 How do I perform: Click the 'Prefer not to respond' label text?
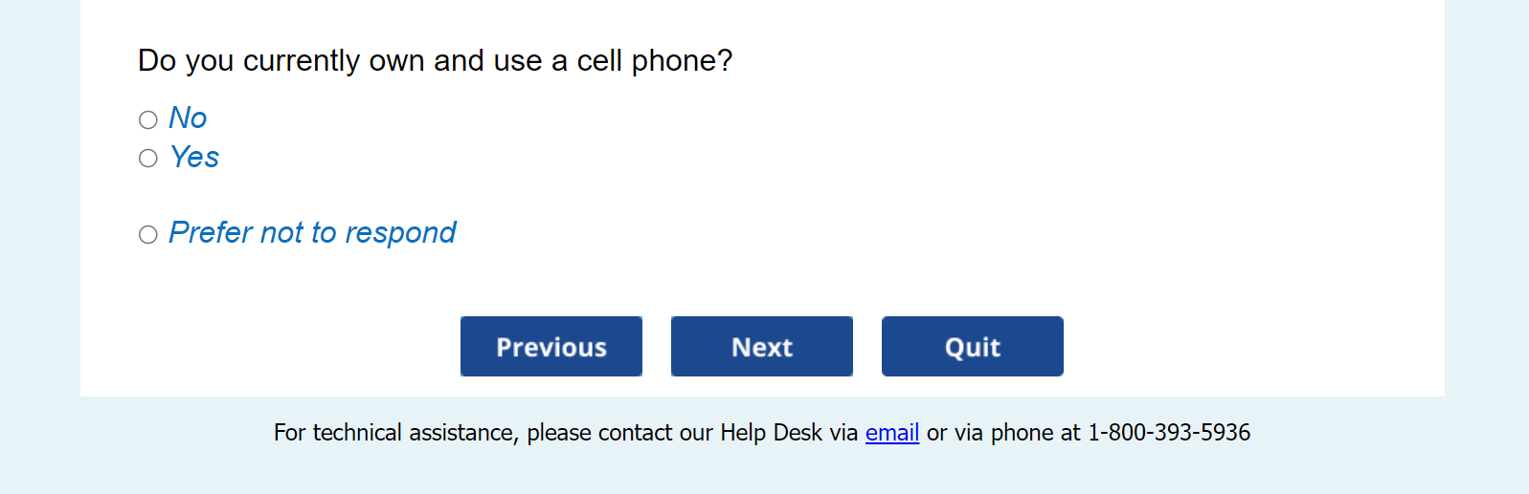(312, 232)
